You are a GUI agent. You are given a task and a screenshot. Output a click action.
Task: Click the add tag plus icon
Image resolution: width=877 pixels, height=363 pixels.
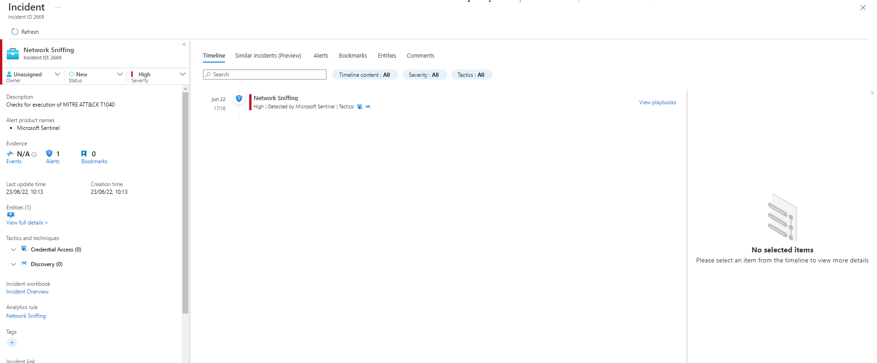12,343
